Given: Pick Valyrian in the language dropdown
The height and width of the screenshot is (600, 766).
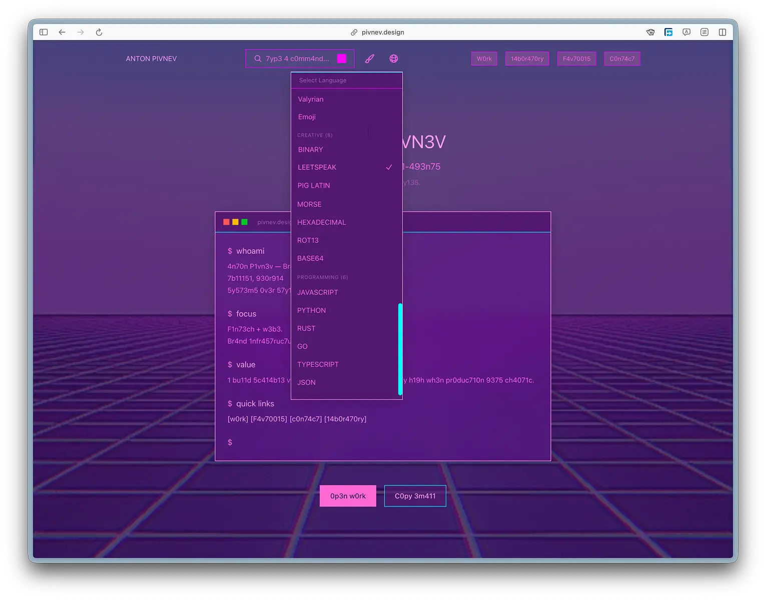Looking at the screenshot, I should [x=311, y=99].
